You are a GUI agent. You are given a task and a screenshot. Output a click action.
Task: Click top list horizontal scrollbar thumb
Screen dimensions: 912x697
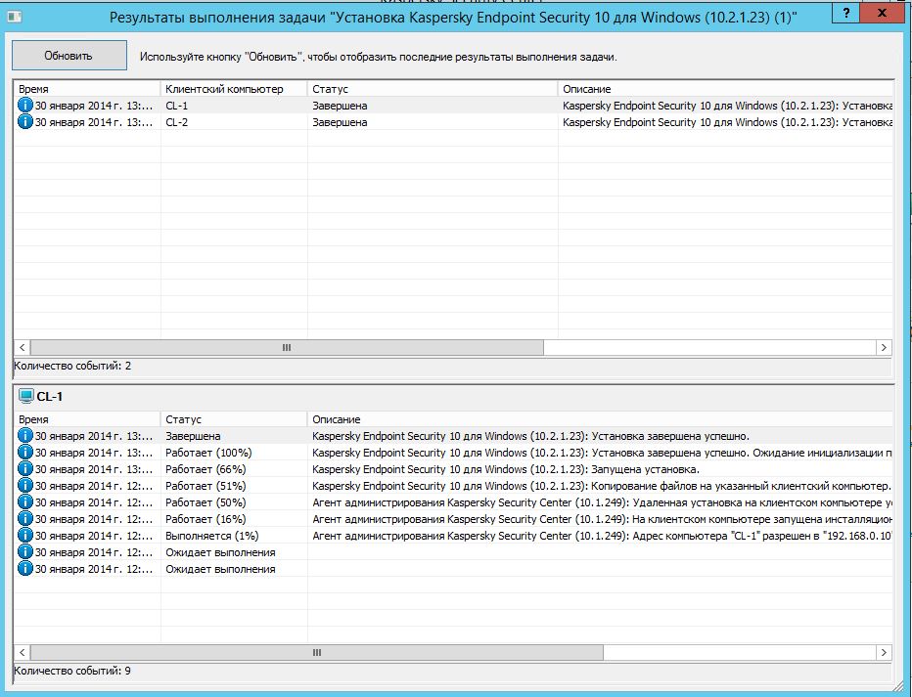click(x=287, y=347)
